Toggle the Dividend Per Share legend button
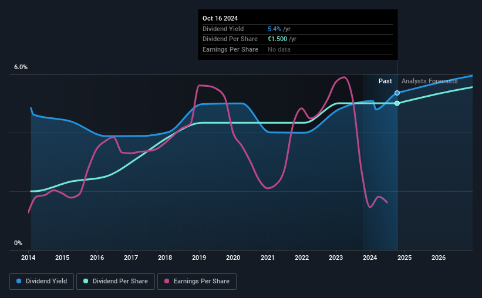482x298 pixels. (x=116, y=282)
